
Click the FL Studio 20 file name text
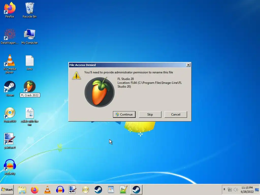click(125, 79)
